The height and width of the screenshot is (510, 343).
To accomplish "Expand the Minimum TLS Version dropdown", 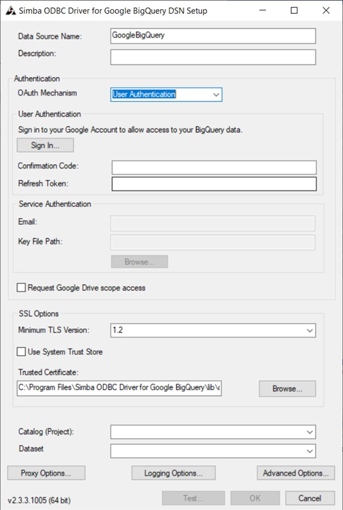I will 213,331.
